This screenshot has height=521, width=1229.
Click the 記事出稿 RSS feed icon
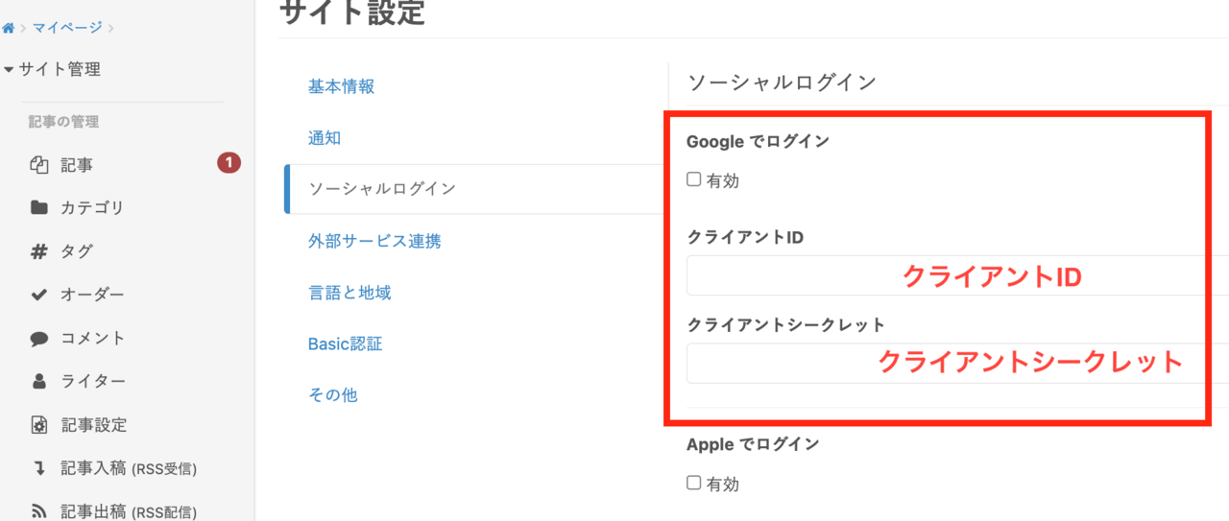coord(39,511)
